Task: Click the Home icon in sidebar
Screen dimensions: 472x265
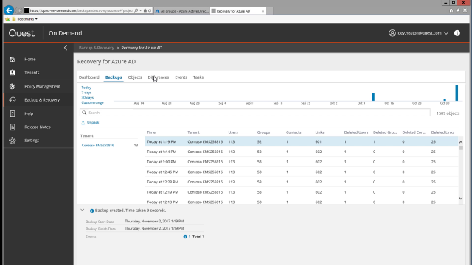Action: 13,59
